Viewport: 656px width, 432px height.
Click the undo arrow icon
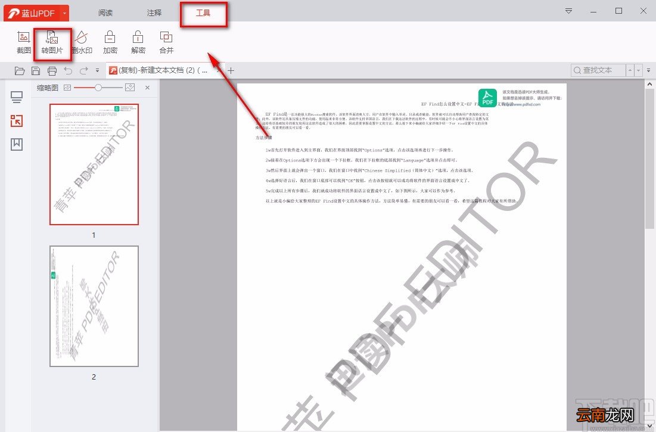(x=68, y=71)
